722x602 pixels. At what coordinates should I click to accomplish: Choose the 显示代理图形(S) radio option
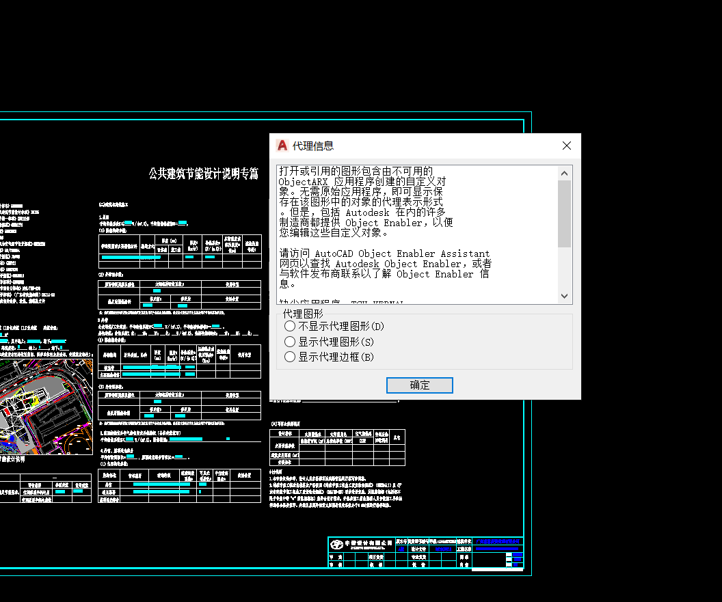click(290, 342)
